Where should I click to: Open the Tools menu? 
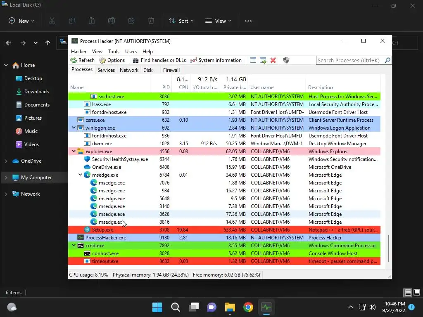[114, 52]
